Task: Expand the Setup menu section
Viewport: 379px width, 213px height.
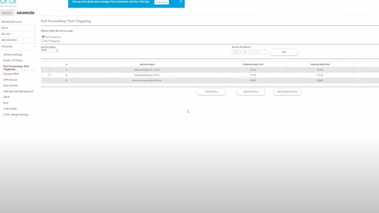Action: click(x=35, y=28)
